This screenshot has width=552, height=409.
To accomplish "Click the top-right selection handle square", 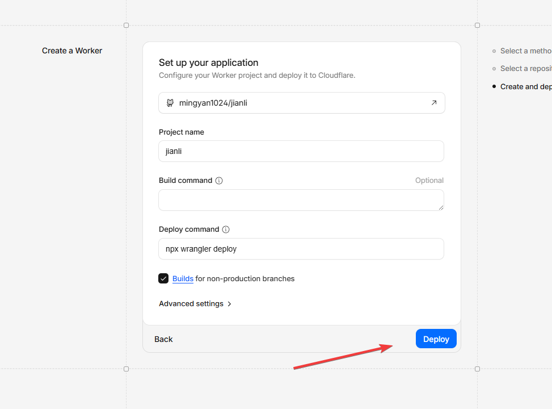I will [477, 26].
